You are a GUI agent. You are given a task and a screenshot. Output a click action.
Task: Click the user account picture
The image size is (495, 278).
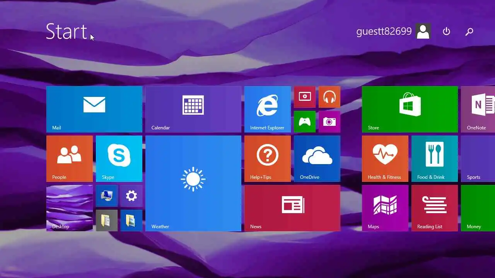pyautogui.click(x=423, y=31)
